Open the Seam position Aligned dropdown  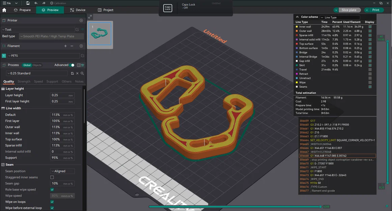tap(62, 171)
